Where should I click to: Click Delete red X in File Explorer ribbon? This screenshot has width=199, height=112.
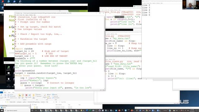26,95
